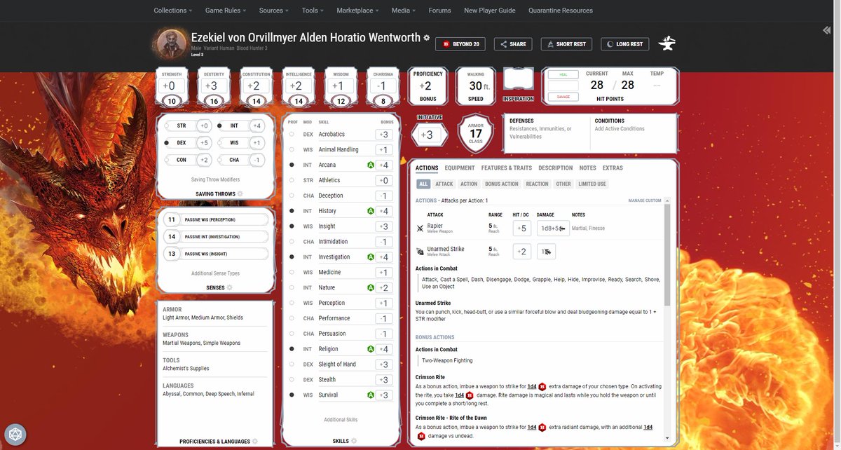Open Saving Throws settings gear
The width and height of the screenshot is (841, 450).
(240, 193)
